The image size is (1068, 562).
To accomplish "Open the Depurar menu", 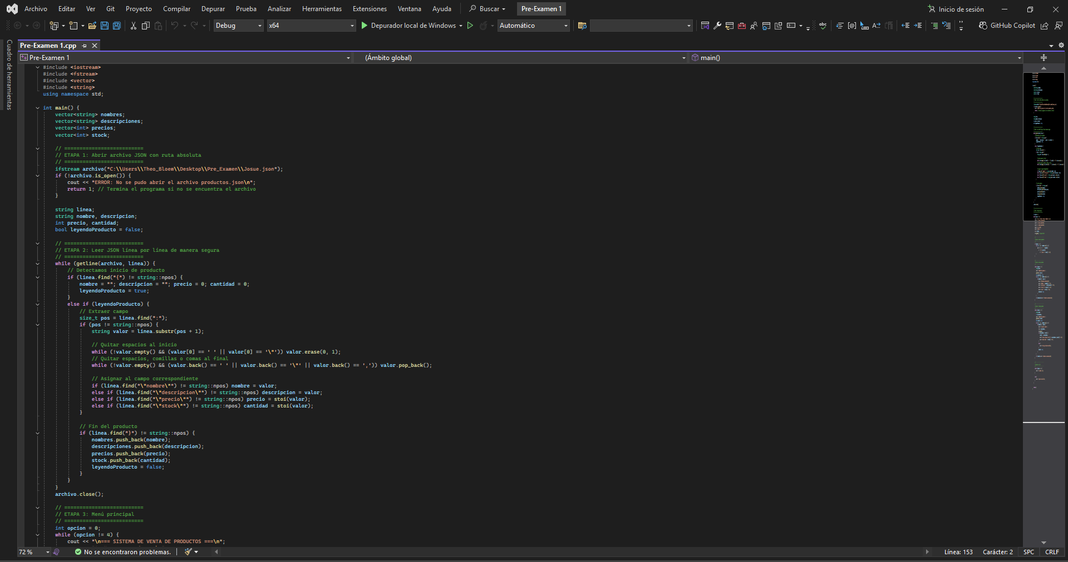I will tap(213, 9).
